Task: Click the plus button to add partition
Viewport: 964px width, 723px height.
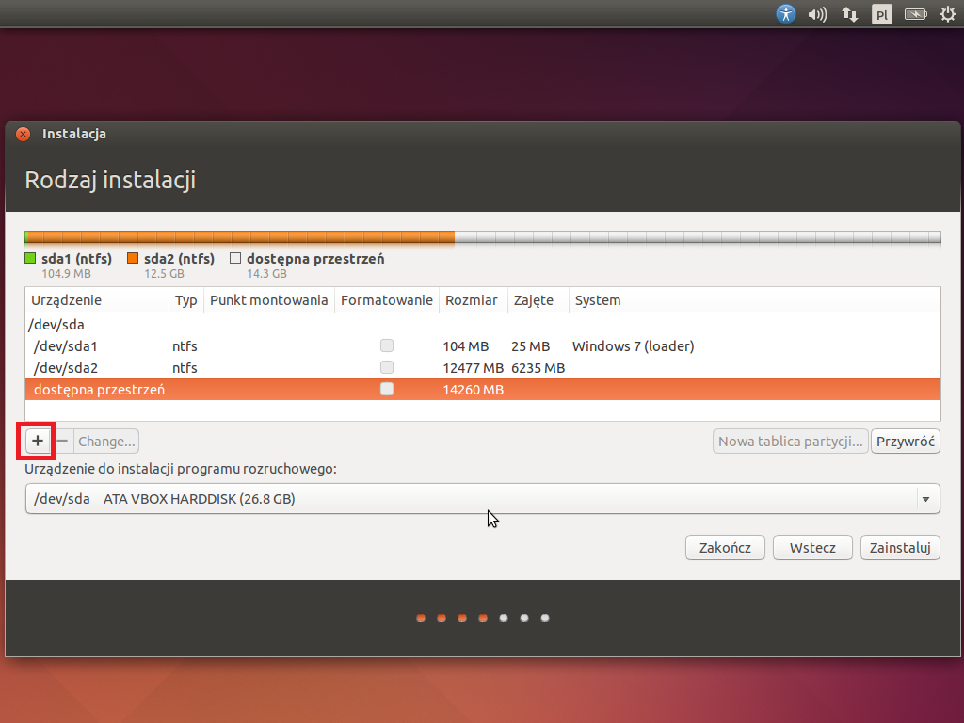Action: pos(38,441)
